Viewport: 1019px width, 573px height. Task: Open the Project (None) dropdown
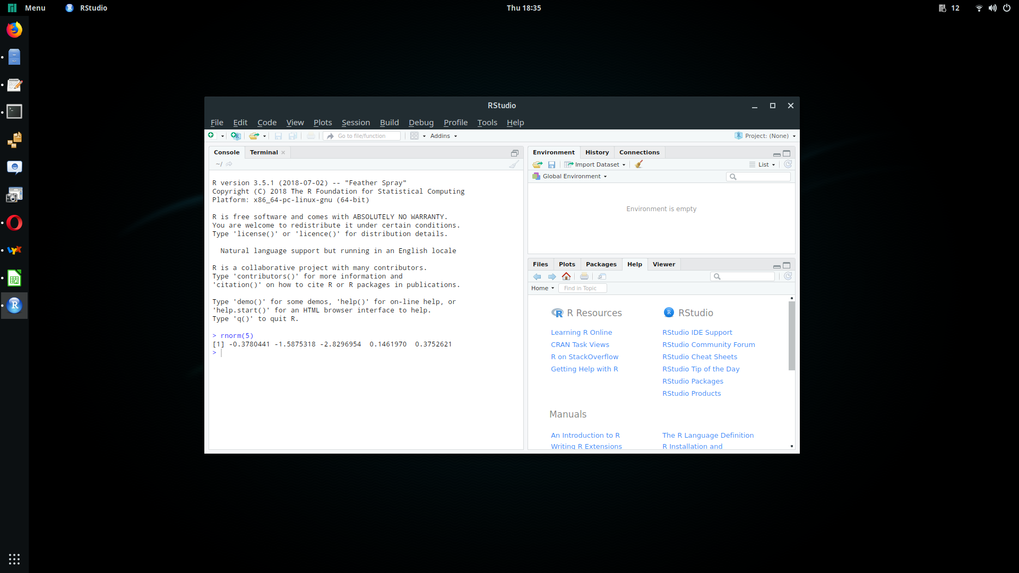[x=765, y=136]
